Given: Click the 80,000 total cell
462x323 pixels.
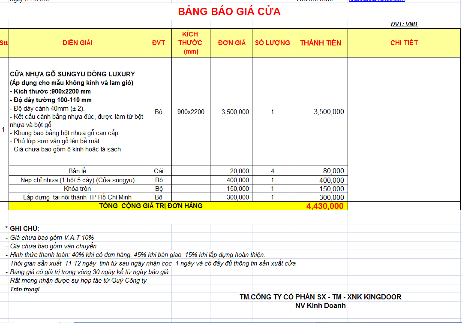Looking at the screenshot, I should (321, 171).
